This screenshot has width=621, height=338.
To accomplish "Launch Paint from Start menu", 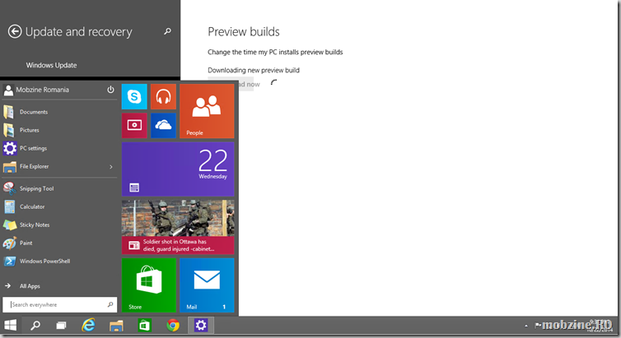I will point(59,243).
